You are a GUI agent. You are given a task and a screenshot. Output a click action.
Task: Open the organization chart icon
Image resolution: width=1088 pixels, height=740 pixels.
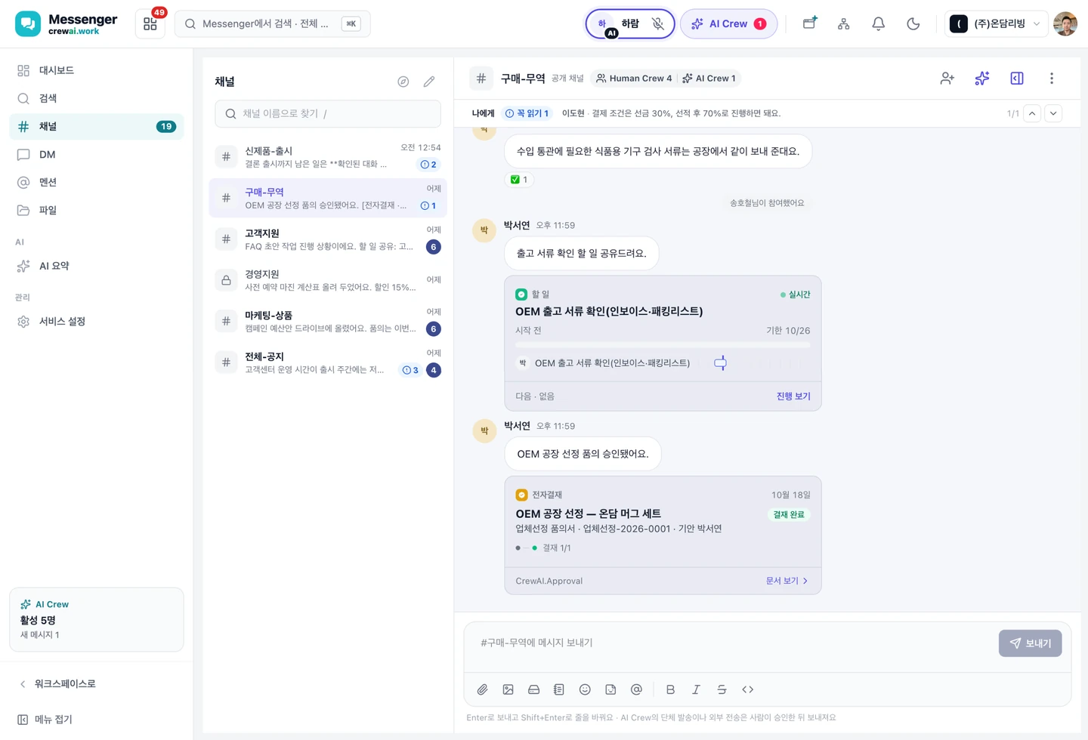[844, 23]
